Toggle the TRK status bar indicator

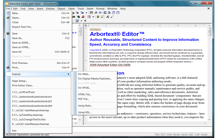157,135
